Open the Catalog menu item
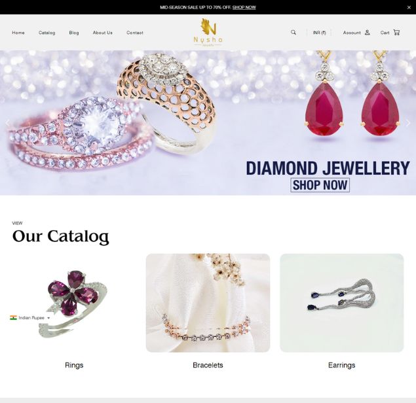 [47, 33]
